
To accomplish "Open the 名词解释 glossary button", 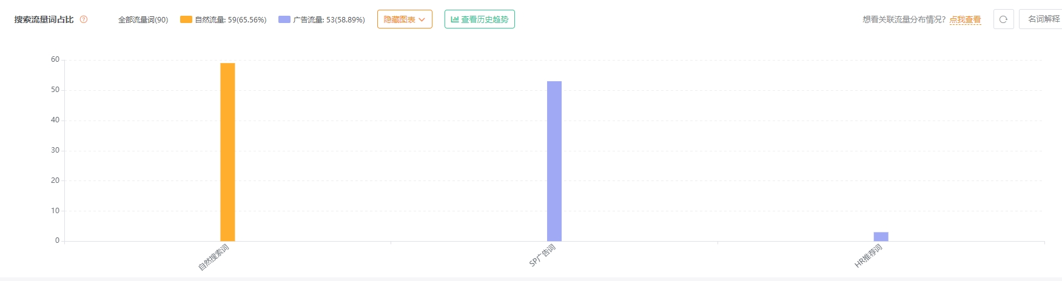I will [x=1042, y=19].
